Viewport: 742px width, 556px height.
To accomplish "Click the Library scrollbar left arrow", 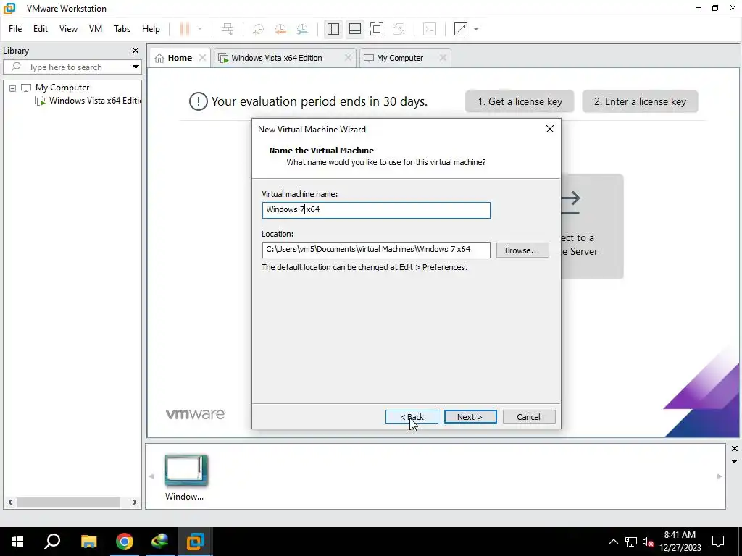I will [10, 502].
